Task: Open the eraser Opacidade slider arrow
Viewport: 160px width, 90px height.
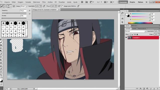Action: 41,6
